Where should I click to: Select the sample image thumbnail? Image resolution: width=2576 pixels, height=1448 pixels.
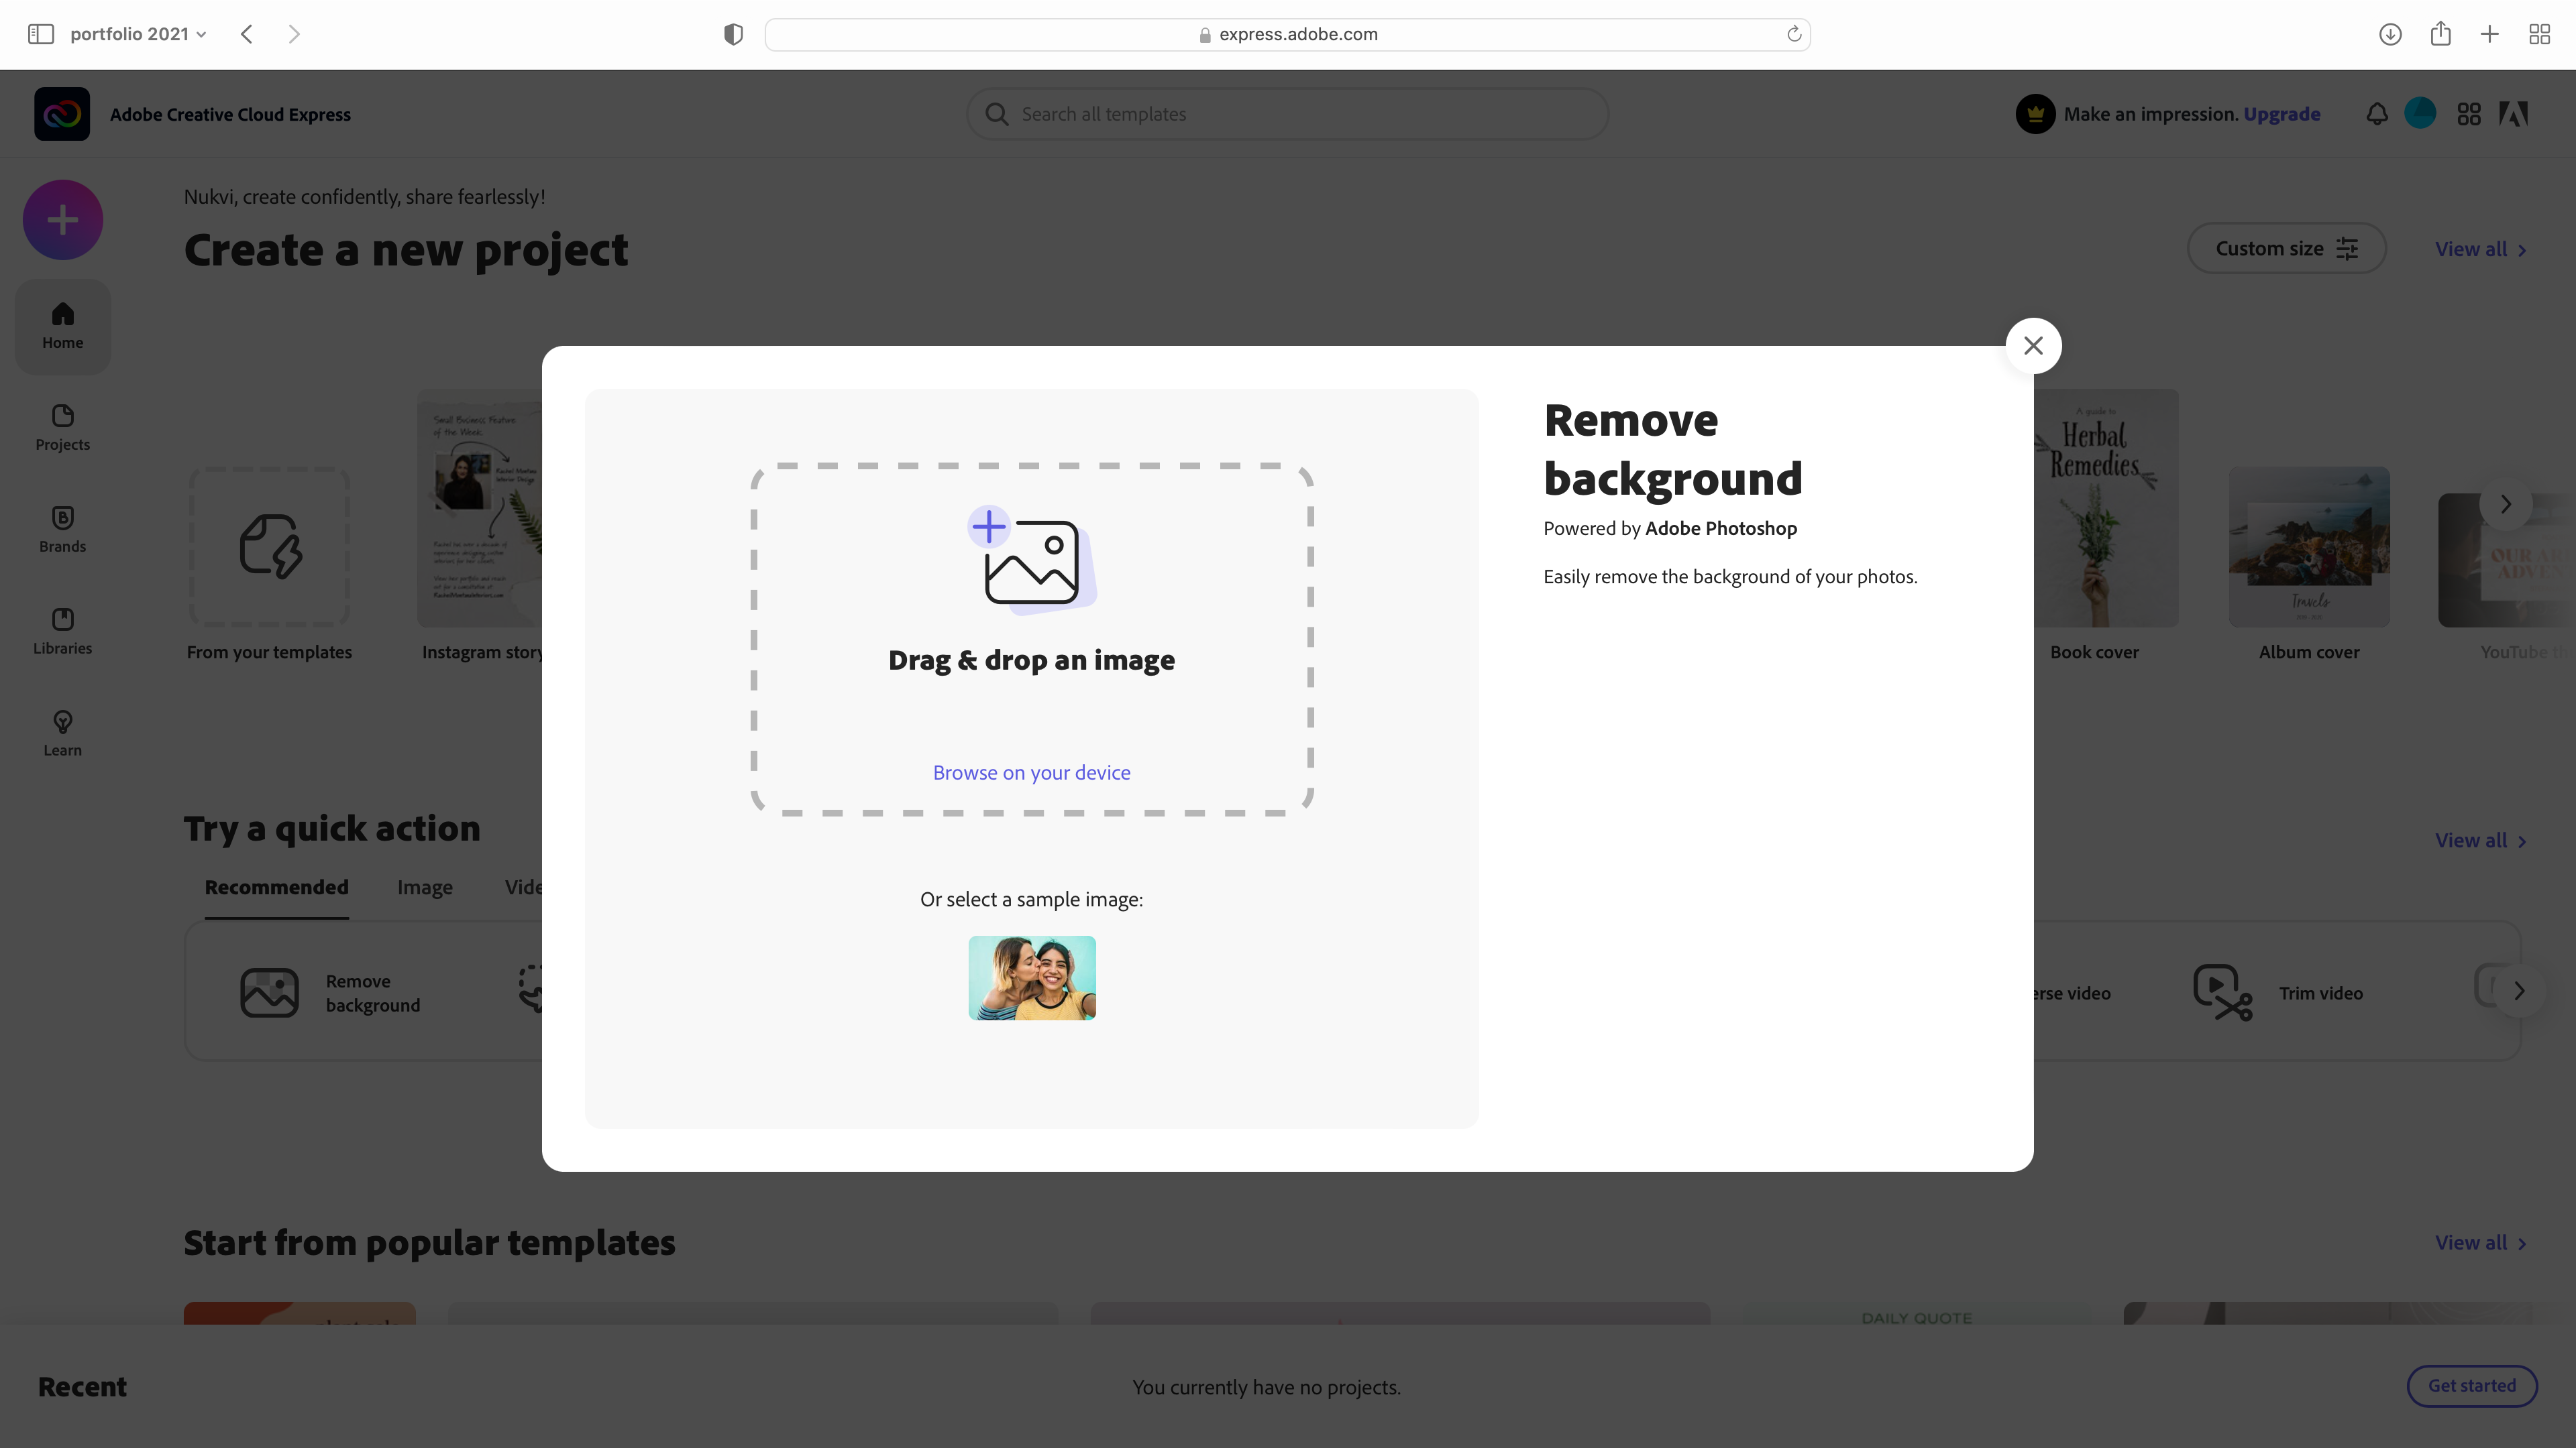pos(1031,977)
